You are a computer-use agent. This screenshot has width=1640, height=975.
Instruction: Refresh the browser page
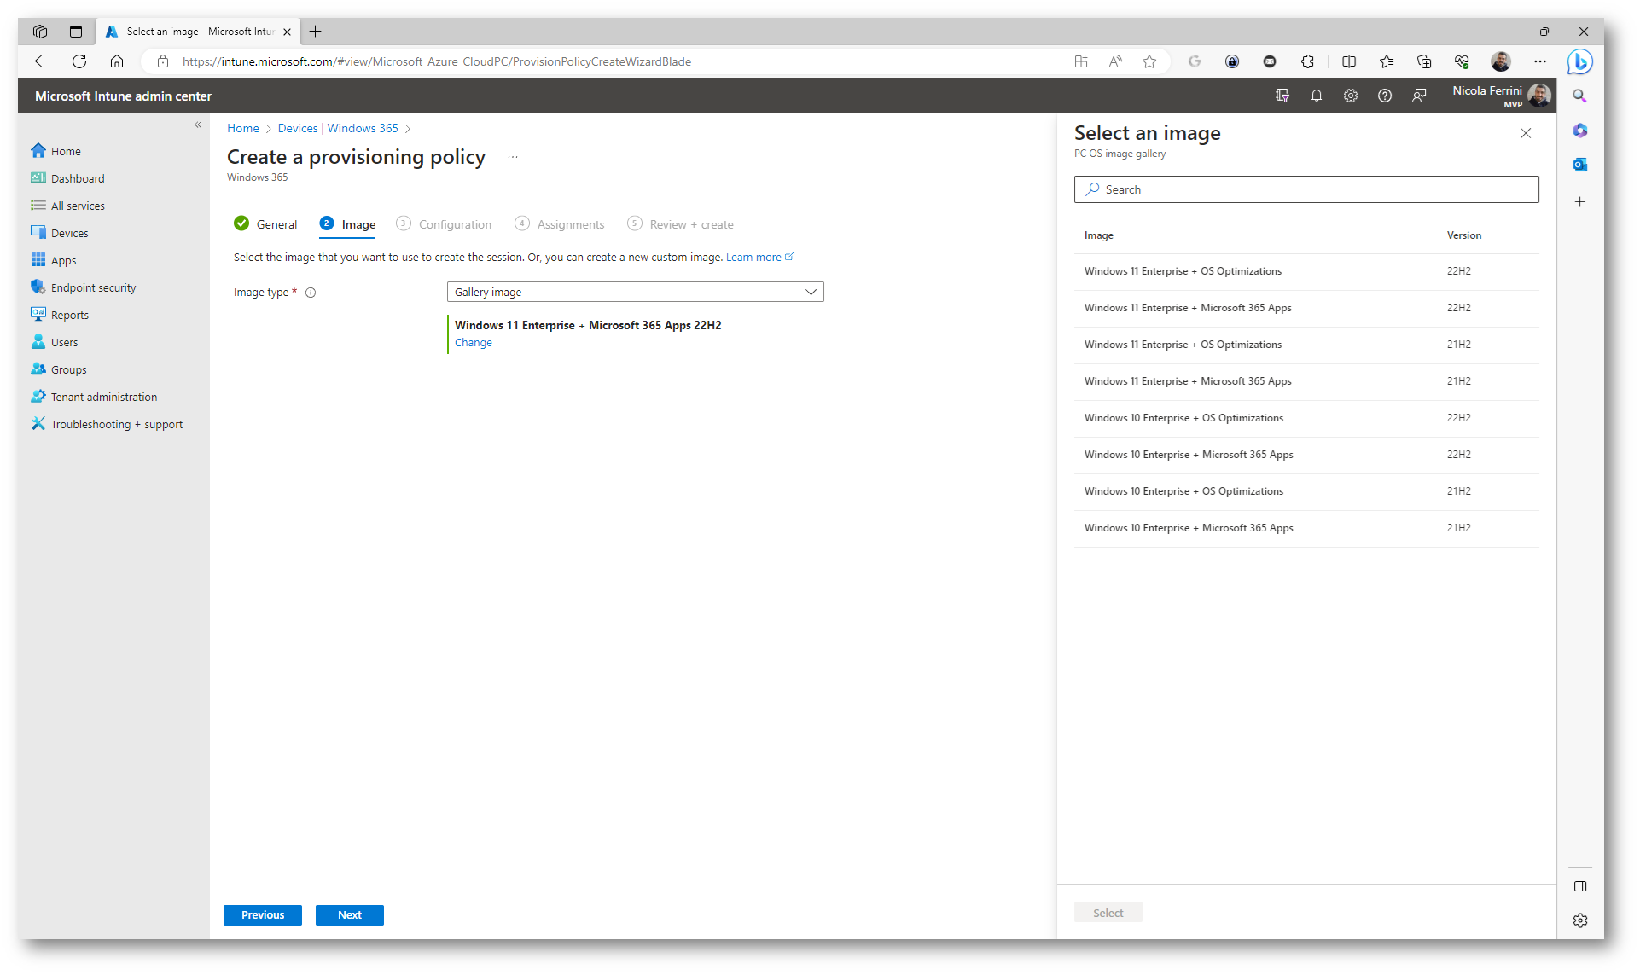(79, 61)
